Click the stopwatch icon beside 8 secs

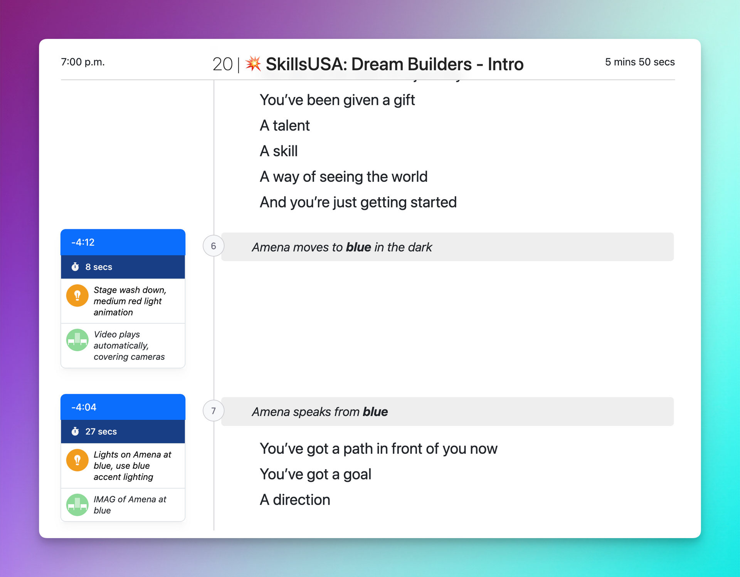pos(75,267)
